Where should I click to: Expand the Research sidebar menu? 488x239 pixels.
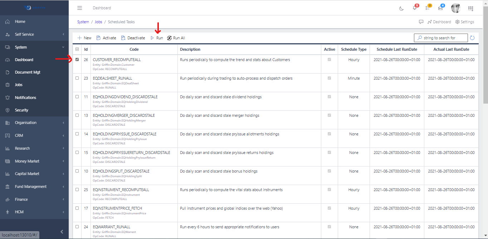[34, 148]
